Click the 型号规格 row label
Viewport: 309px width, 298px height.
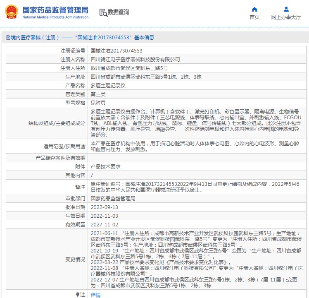coord(75,103)
